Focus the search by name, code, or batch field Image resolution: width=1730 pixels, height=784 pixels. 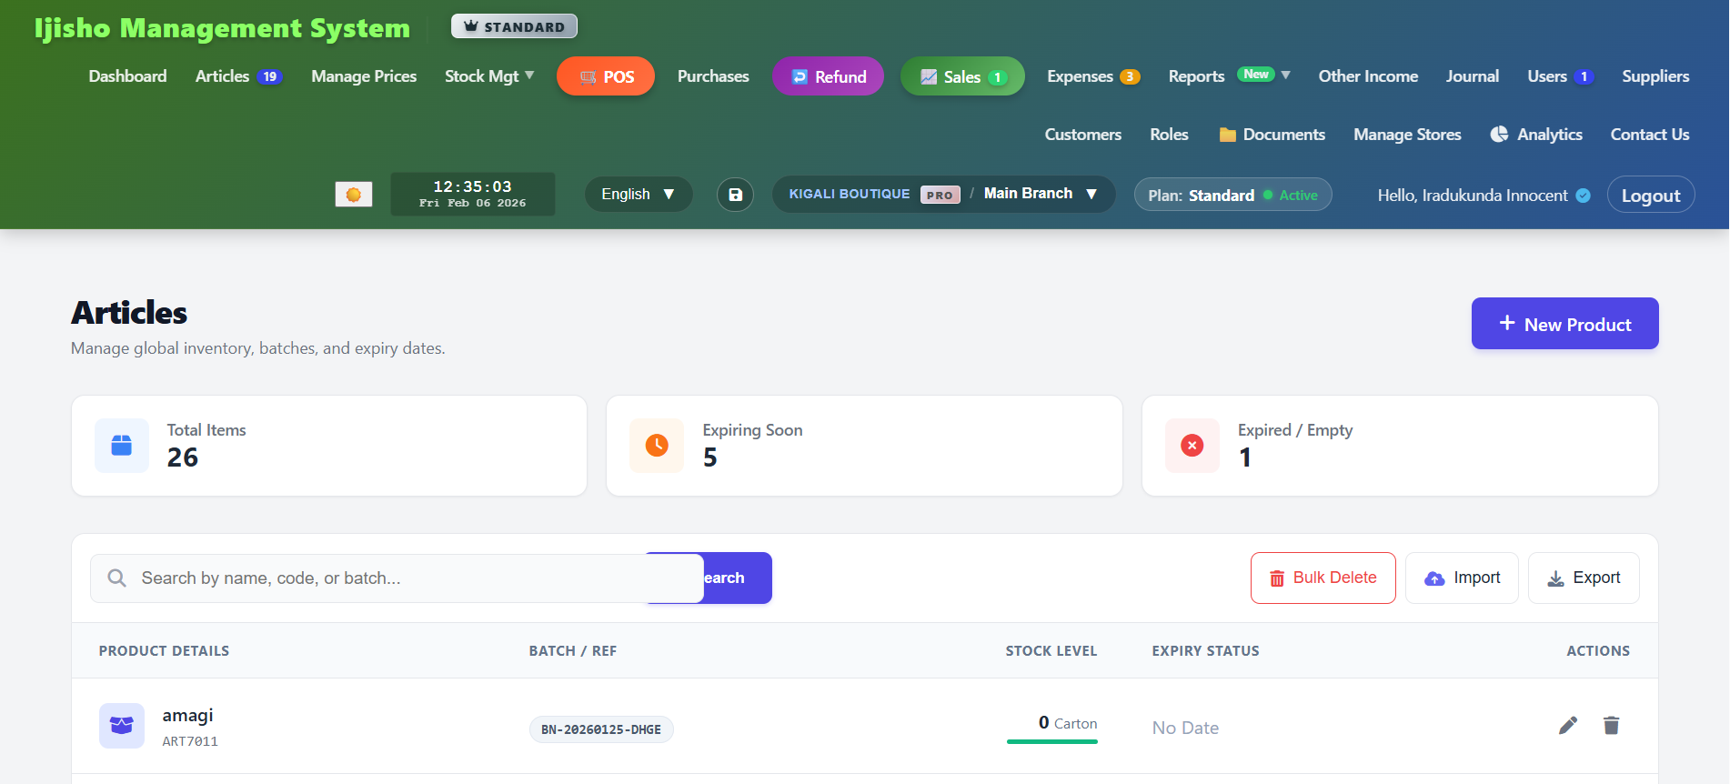397,578
